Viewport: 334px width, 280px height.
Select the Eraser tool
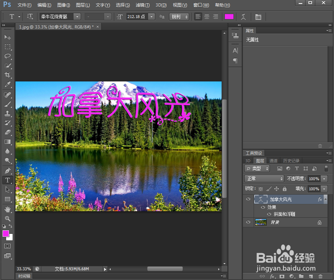[8, 132]
